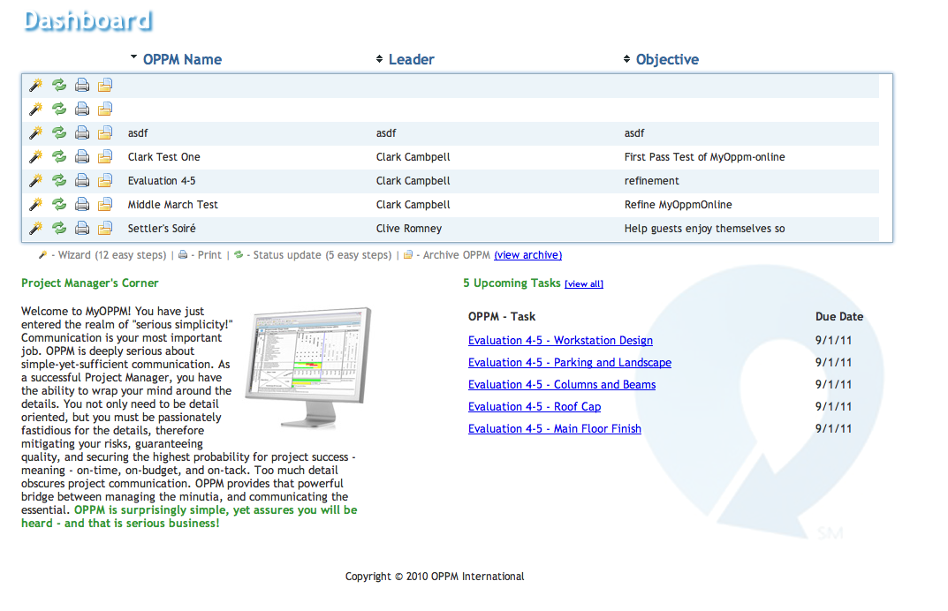
Task: Click the leader name Clive Romney
Action: tap(409, 229)
